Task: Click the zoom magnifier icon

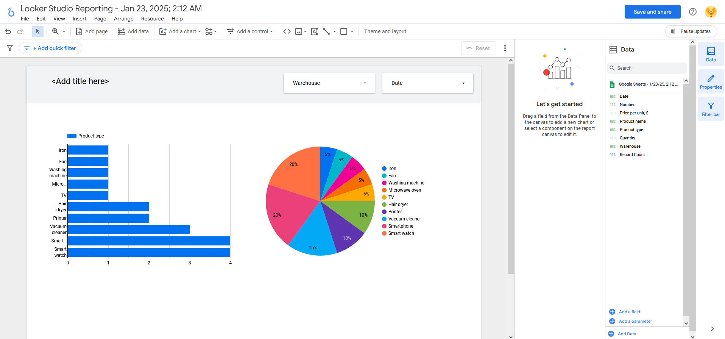Action: point(56,31)
